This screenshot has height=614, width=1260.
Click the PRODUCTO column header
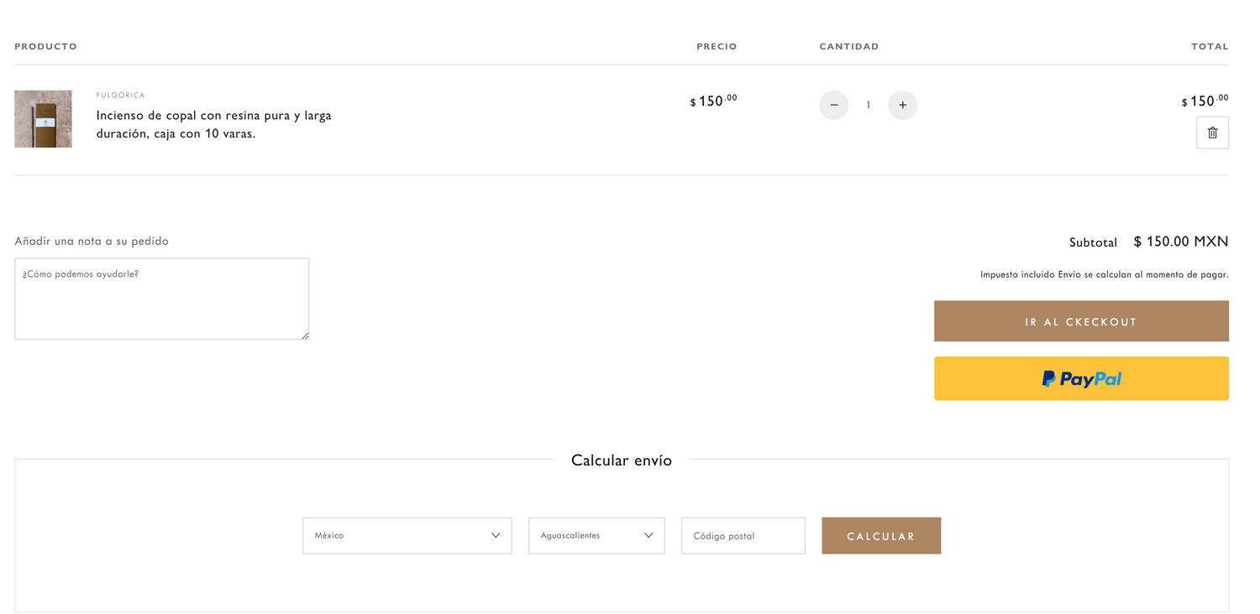[x=45, y=46]
